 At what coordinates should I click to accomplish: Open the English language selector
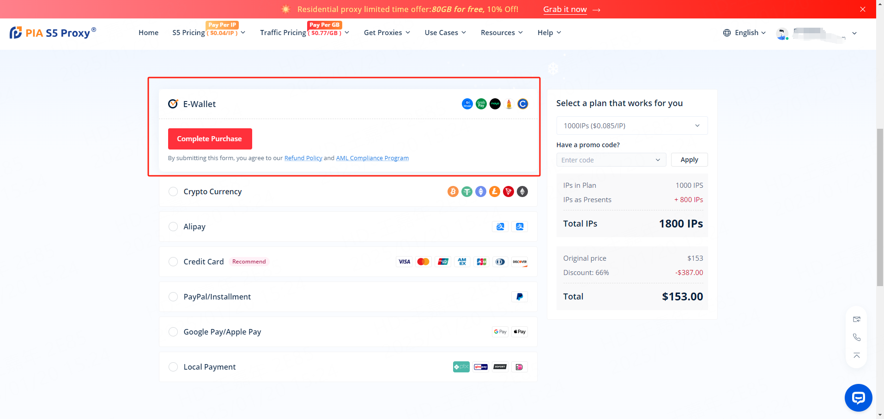point(744,33)
